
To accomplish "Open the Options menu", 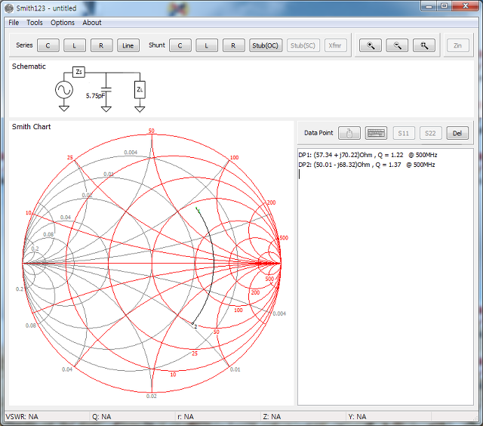I will [63, 23].
